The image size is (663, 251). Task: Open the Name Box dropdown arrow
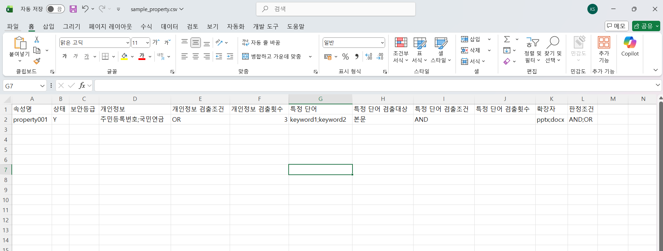[42, 86]
